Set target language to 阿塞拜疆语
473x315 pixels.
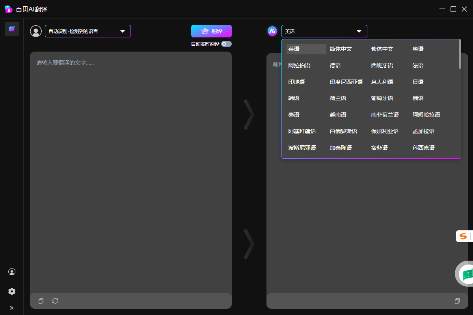click(x=302, y=131)
